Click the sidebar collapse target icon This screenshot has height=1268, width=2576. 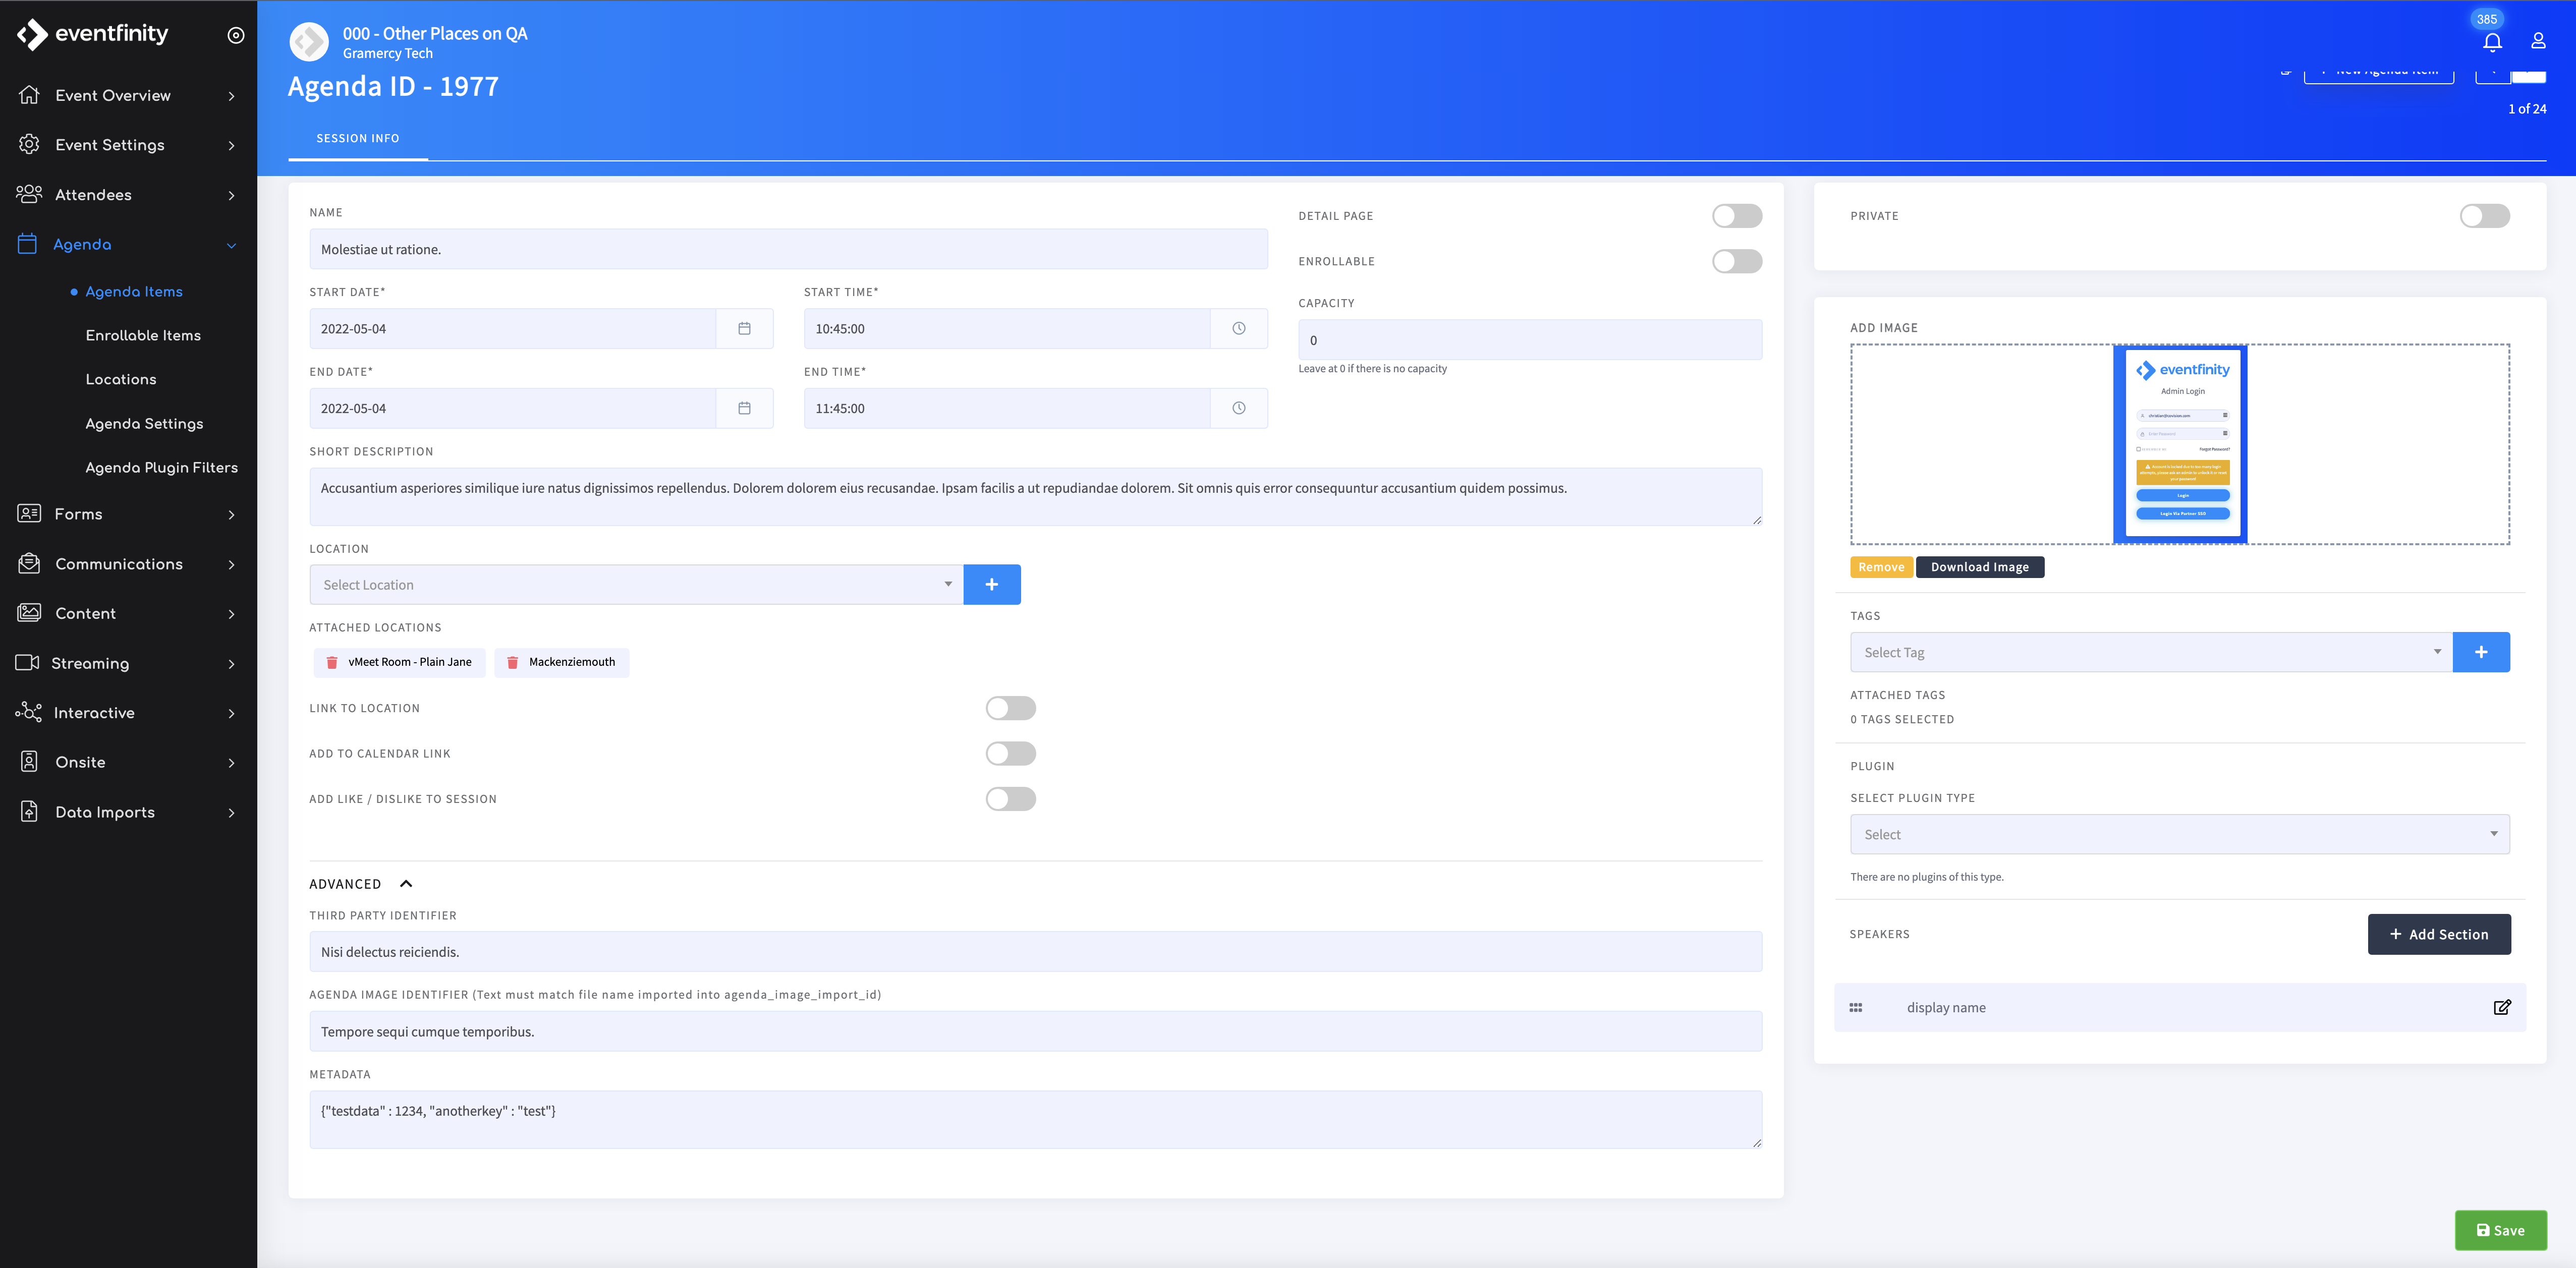point(236,35)
